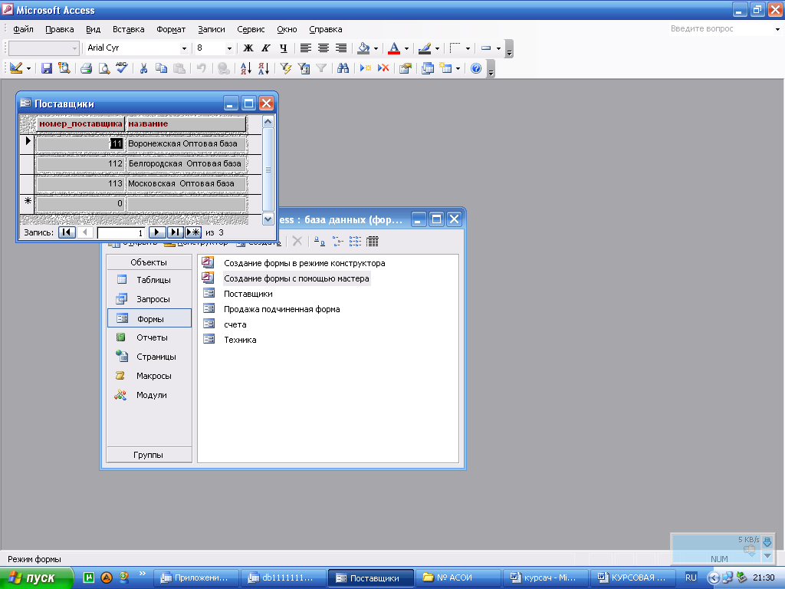This screenshot has height=589, width=785.
Task: Open the Properties toolbar icon
Action: [406, 68]
